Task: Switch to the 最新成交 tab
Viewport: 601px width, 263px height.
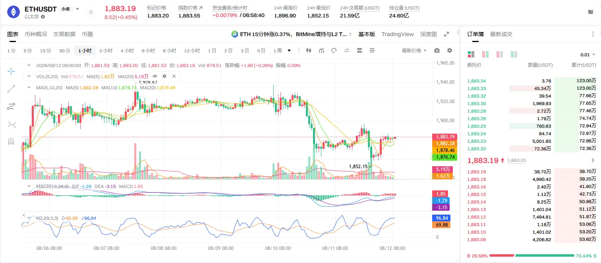Action: pyautogui.click(x=501, y=34)
